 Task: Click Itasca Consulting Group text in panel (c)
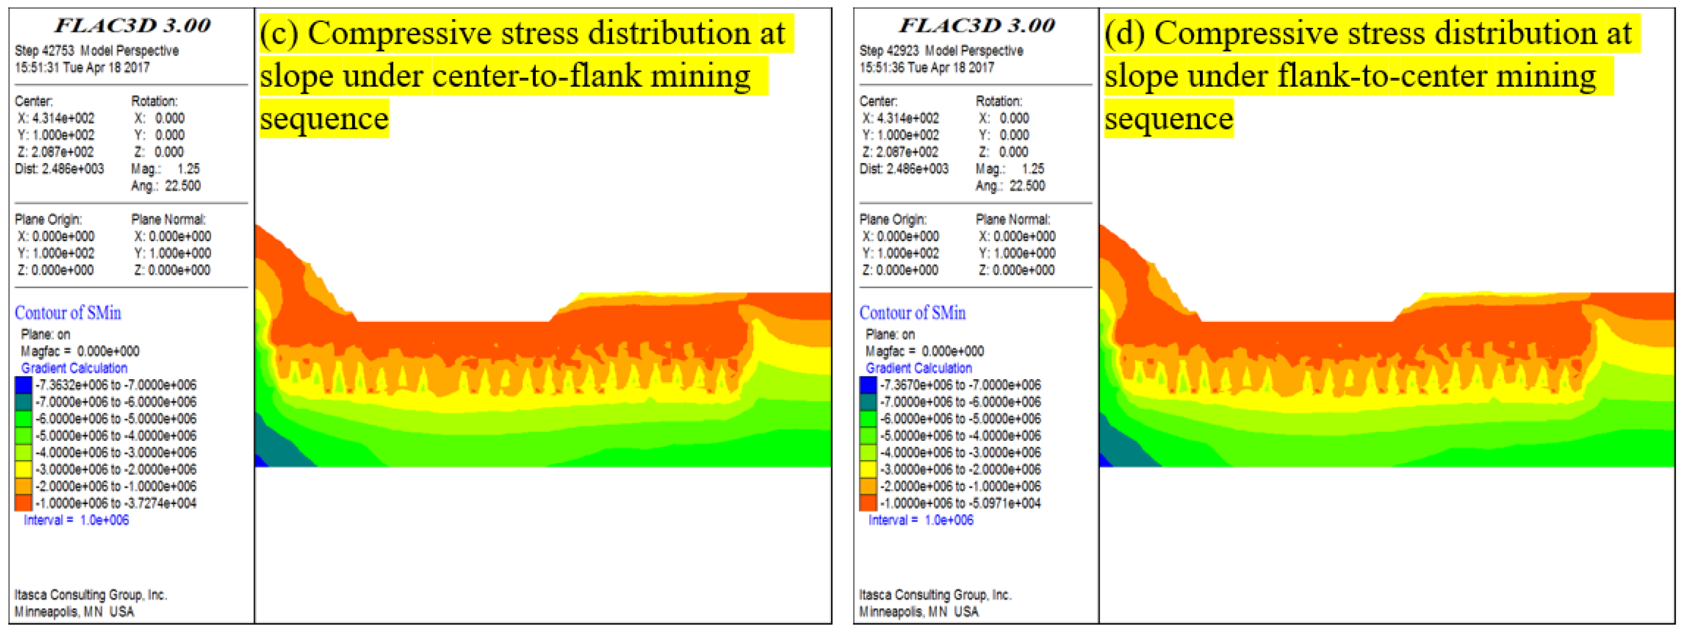coord(91,595)
